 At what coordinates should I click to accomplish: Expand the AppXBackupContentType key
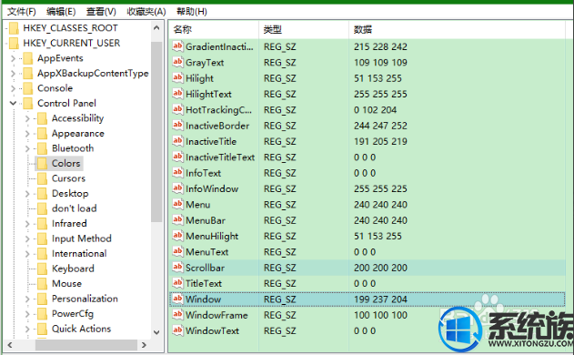[13, 73]
